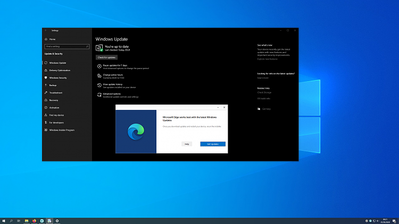Click the Change active hours clock icon

tap(99, 76)
